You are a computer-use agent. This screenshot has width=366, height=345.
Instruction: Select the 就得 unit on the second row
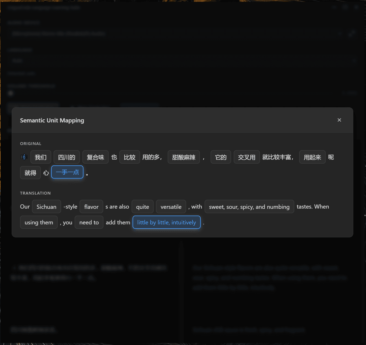click(x=30, y=173)
